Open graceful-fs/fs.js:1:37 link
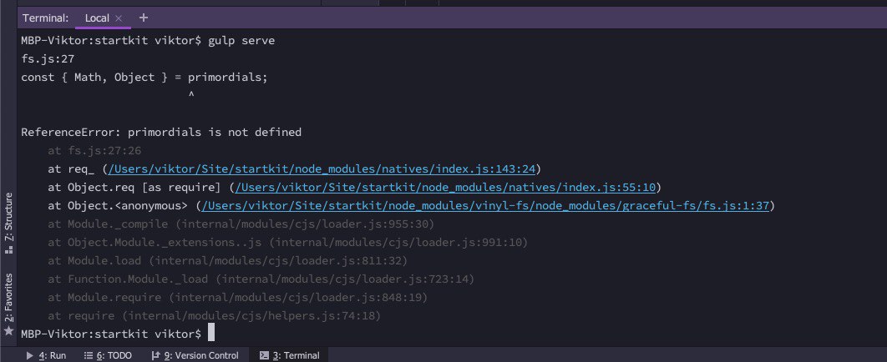The height and width of the screenshot is (362, 887). pyautogui.click(x=485, y=205)
